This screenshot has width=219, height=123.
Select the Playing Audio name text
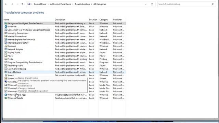[x=14, y=53]
